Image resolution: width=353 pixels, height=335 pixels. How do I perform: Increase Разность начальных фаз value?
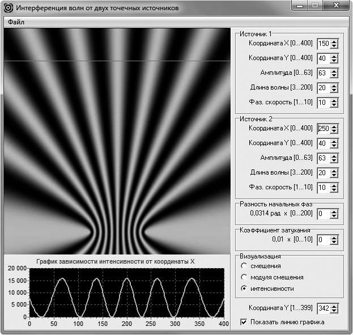[334, 212]
